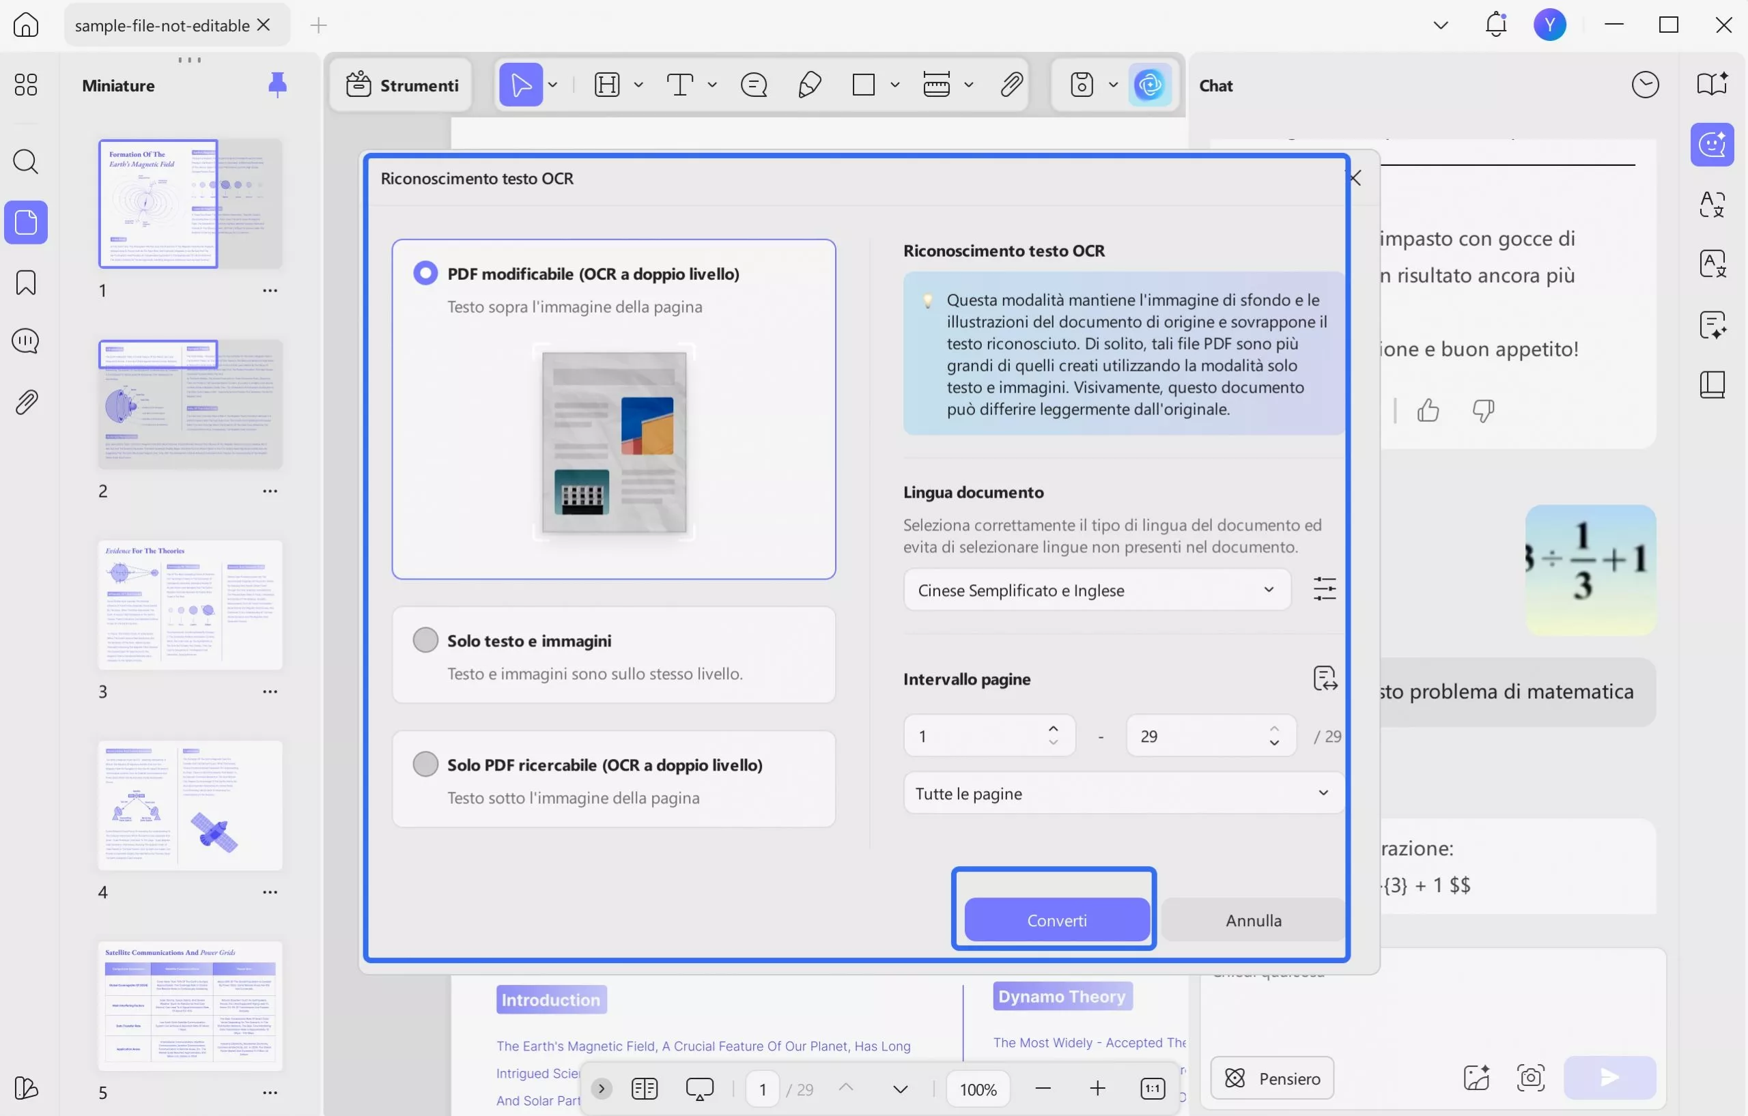
Task: Select the measure ruler tool
Action: (x=936, y=85)
